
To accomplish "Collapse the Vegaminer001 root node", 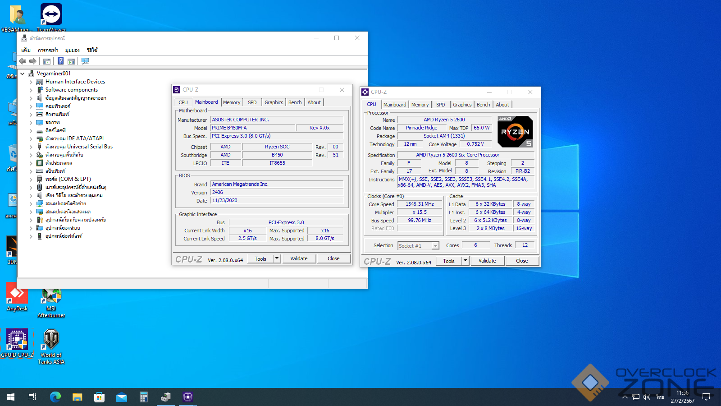I will coord(23,74).
